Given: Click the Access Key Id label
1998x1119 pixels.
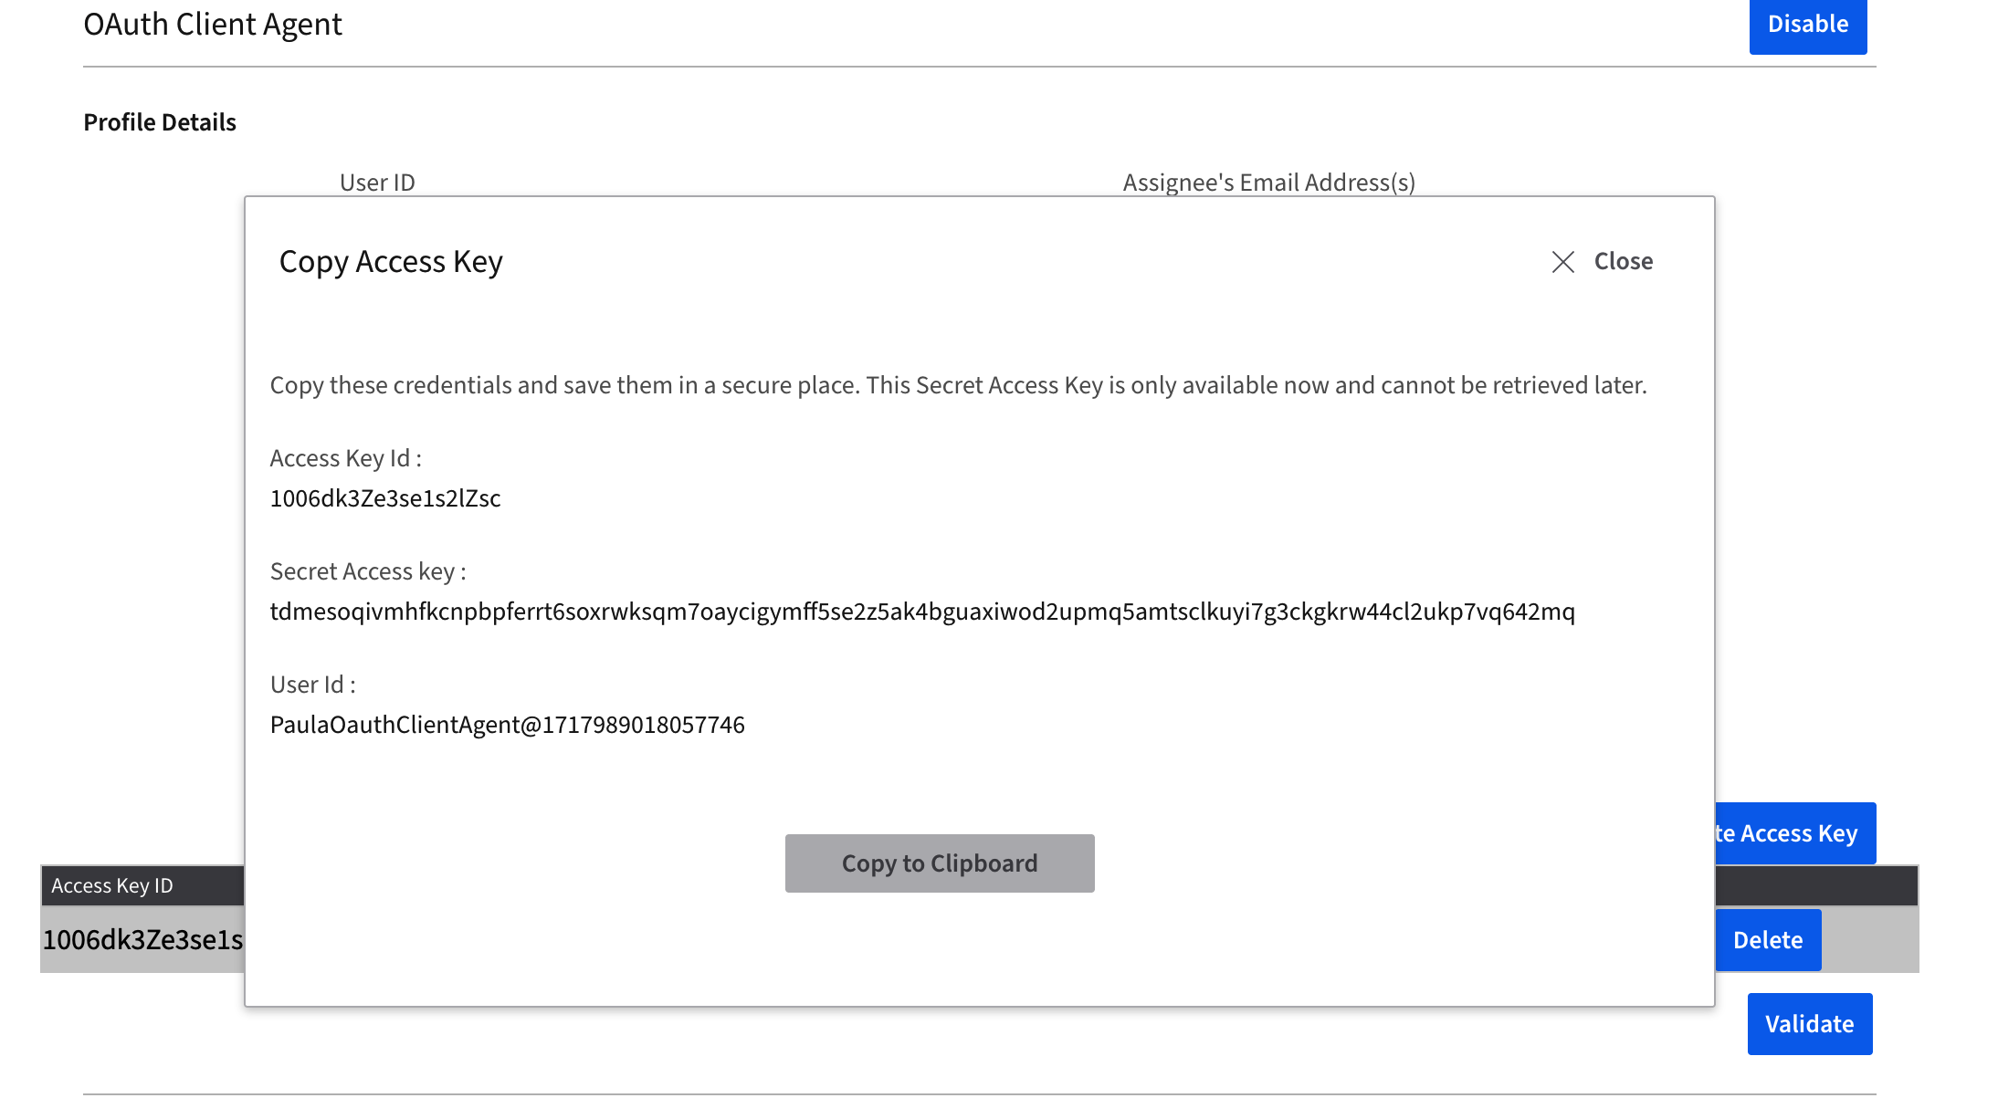Looking at the screenshot, I should click(x=345, y=457).
